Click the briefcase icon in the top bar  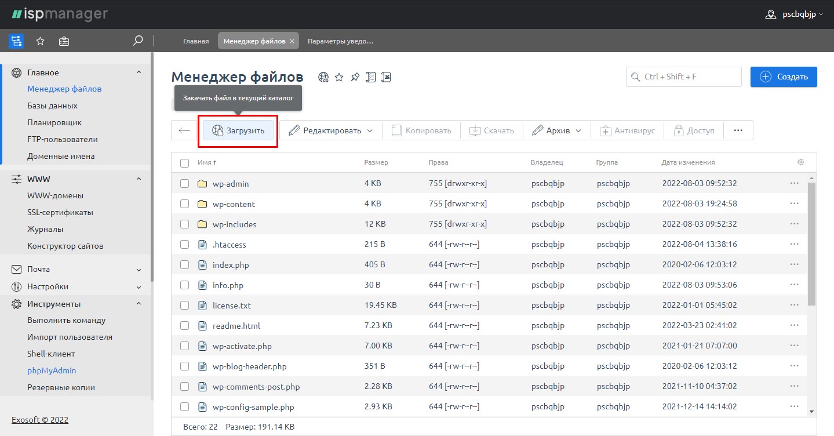point(64,41)
